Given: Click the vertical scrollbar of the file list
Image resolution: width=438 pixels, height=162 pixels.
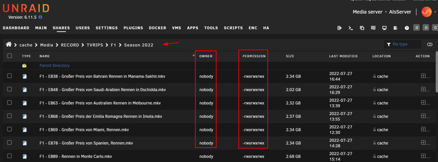Looking at the screenshot, I should [x=436, y=71].
